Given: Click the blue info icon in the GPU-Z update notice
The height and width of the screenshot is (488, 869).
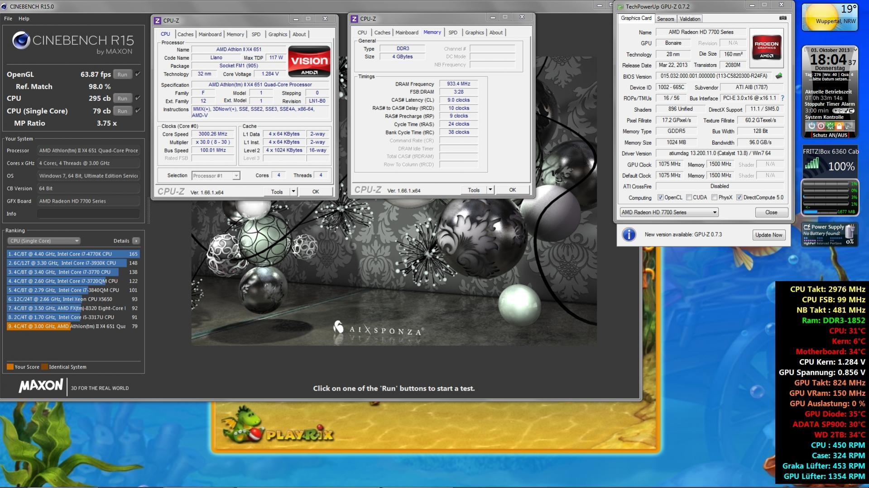Looking at the screenshot, I should pos(629,234).
